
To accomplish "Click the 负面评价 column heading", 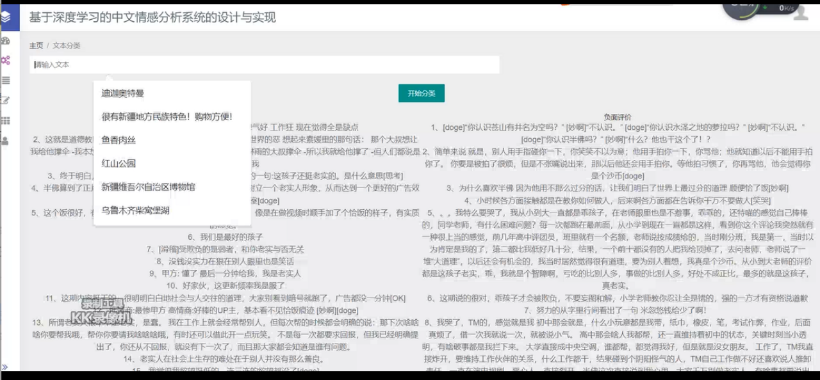I will click(618, 117).
